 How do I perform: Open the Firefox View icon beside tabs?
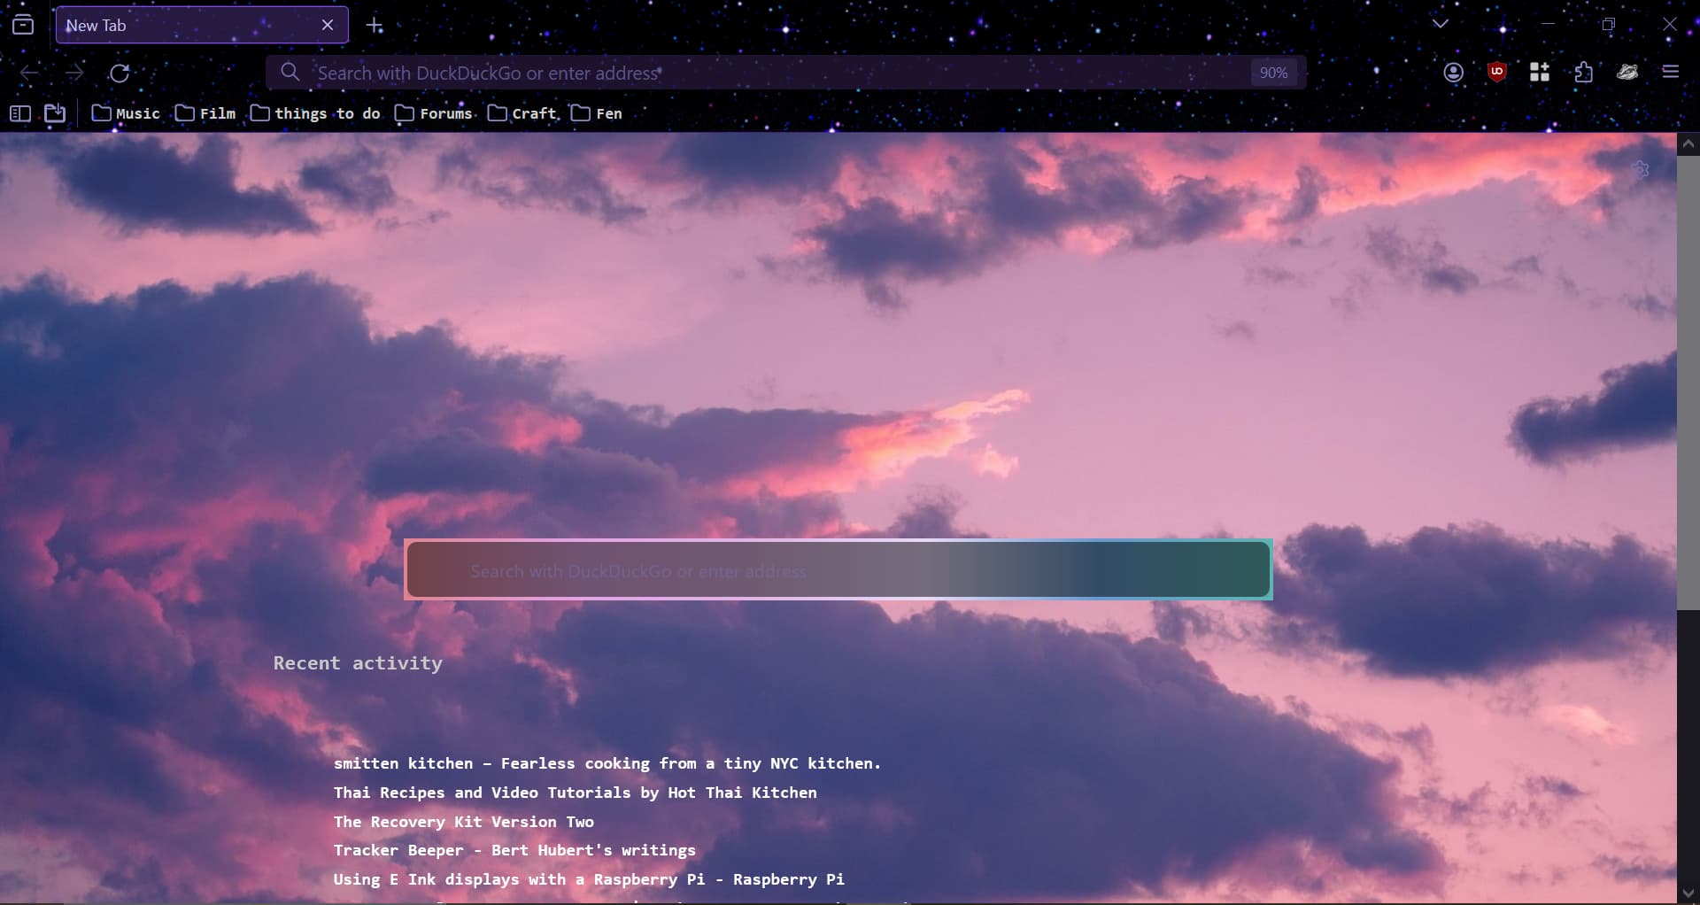coord(23,25)
